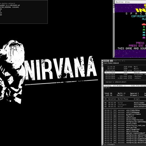Click the red UFO sprite in Space Invaders
Viewport: 146px width, 146px height.
[144, 24]
